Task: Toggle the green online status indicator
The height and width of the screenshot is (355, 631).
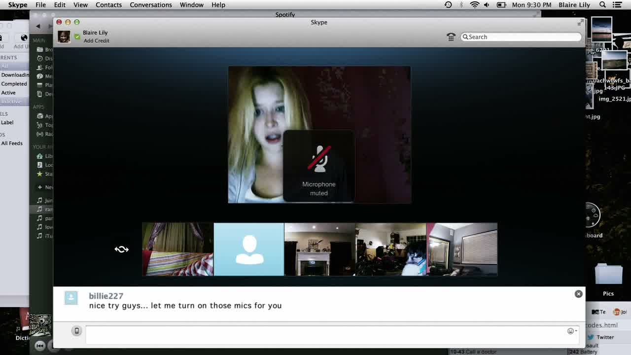Action: pyautogui.click(x=77, y=36)
